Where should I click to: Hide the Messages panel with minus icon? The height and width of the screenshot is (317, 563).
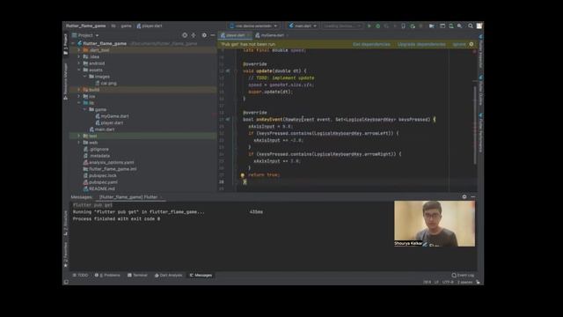pyautogui.click(x=473, y=196)
